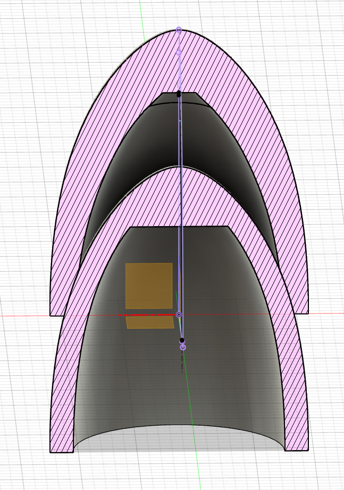The height and width of the screenshot is (490, 344).
Task: Click the lowest purple circled sketch point
Action: click(183, 347)
